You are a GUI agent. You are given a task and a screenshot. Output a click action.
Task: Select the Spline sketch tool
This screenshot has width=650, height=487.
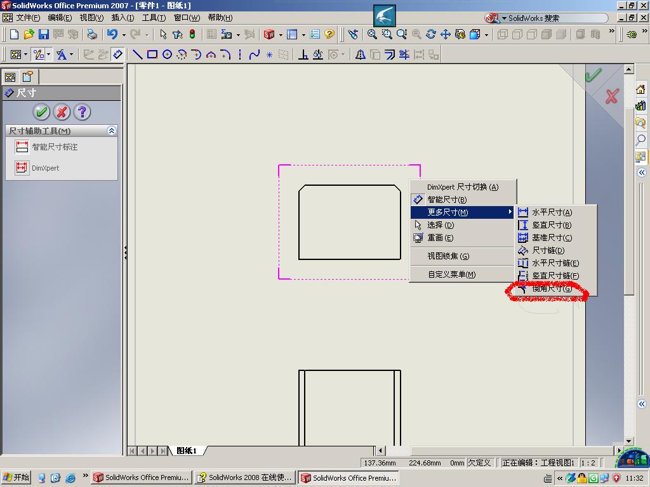254,55
